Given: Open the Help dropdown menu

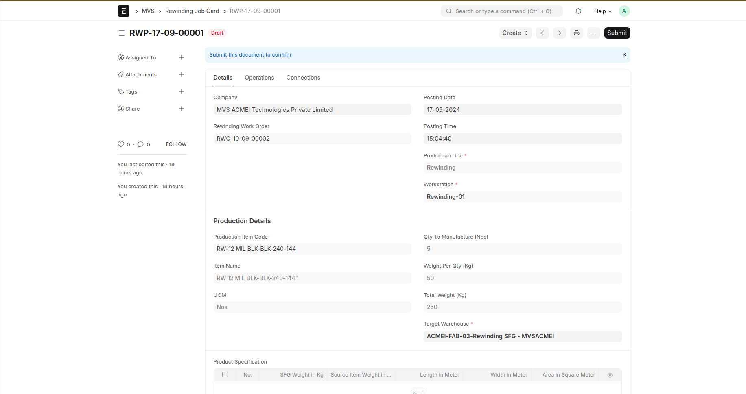Looking at the screenshot, I should pyautogui.click(x=603, y=11).
